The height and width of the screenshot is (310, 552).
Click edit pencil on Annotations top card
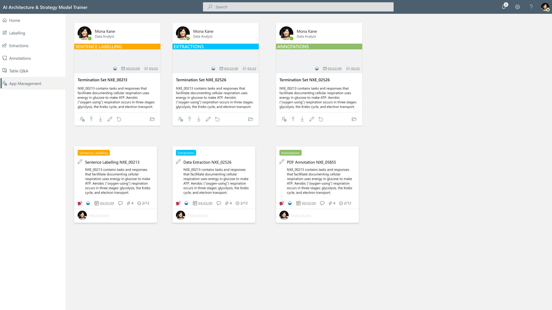click(x=312, y=119)
